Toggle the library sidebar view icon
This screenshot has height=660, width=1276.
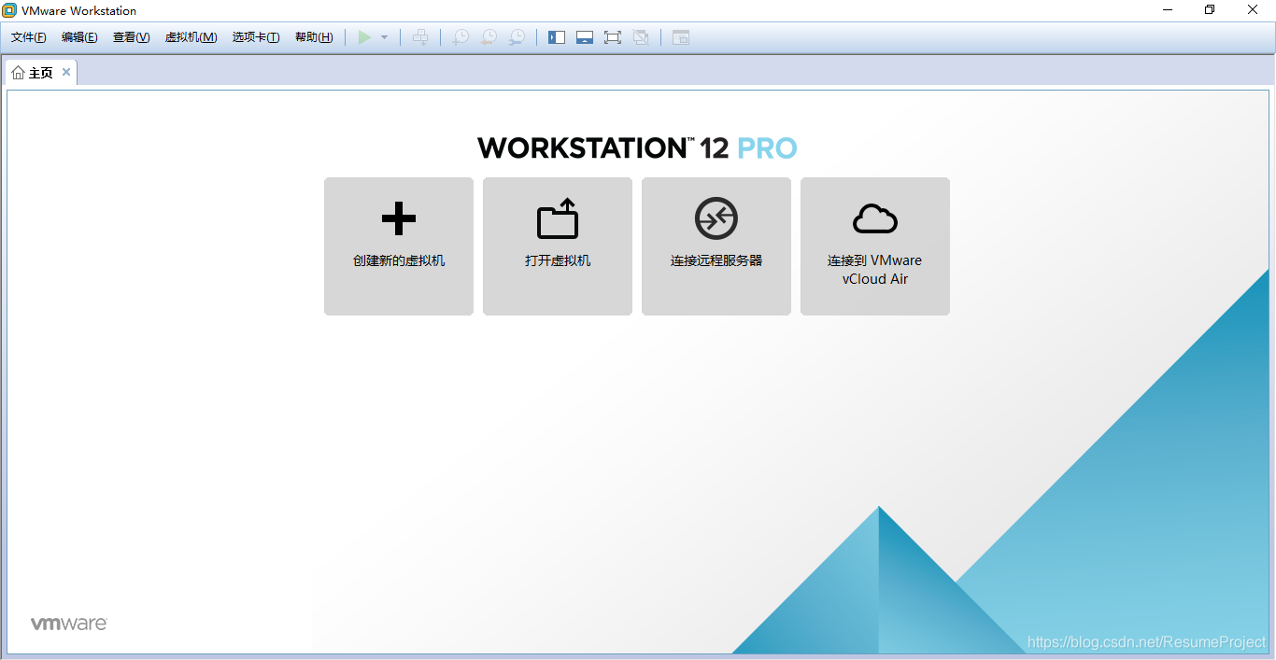[x=557, y=37]
